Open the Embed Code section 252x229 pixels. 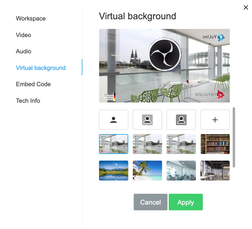point(33,84)
